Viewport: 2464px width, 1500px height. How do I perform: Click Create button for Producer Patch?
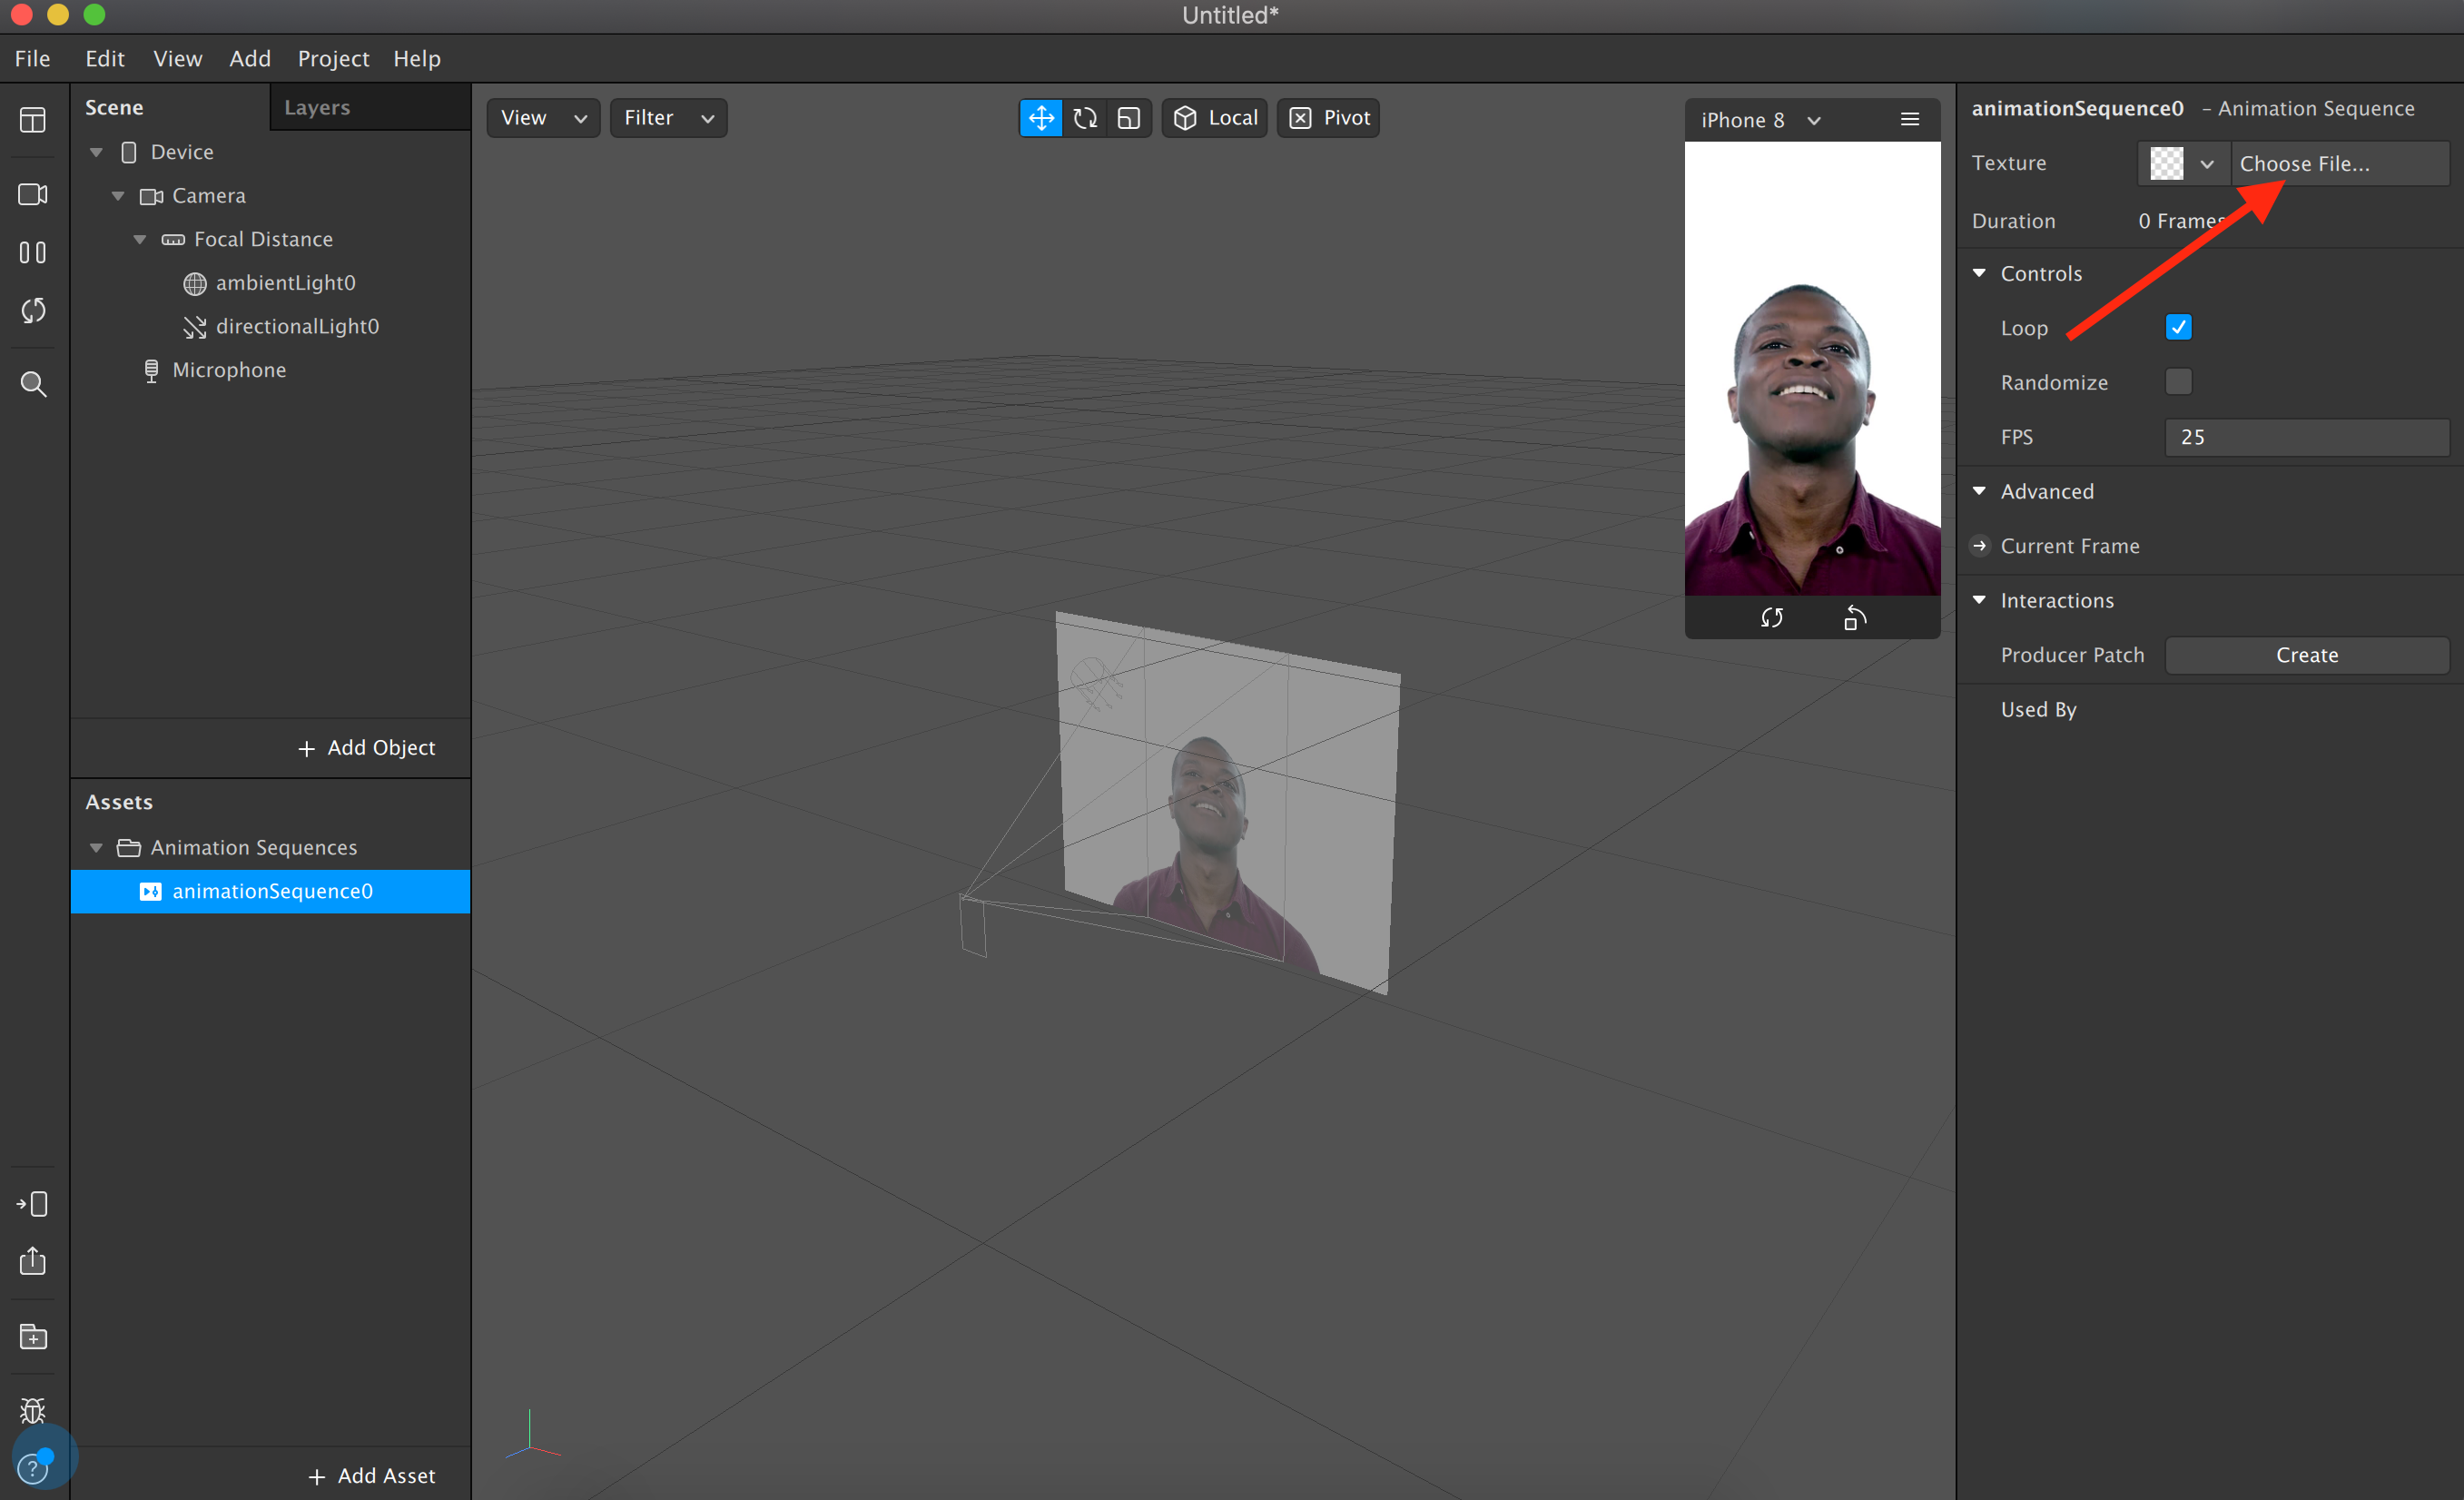pyautogui.click(x=2307, y=653)
